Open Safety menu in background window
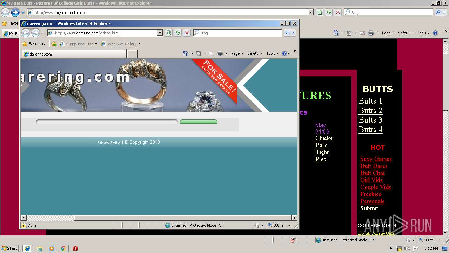The height and width of the screenshot is (253, 449). pyautogui.click(x=406, y=33)
